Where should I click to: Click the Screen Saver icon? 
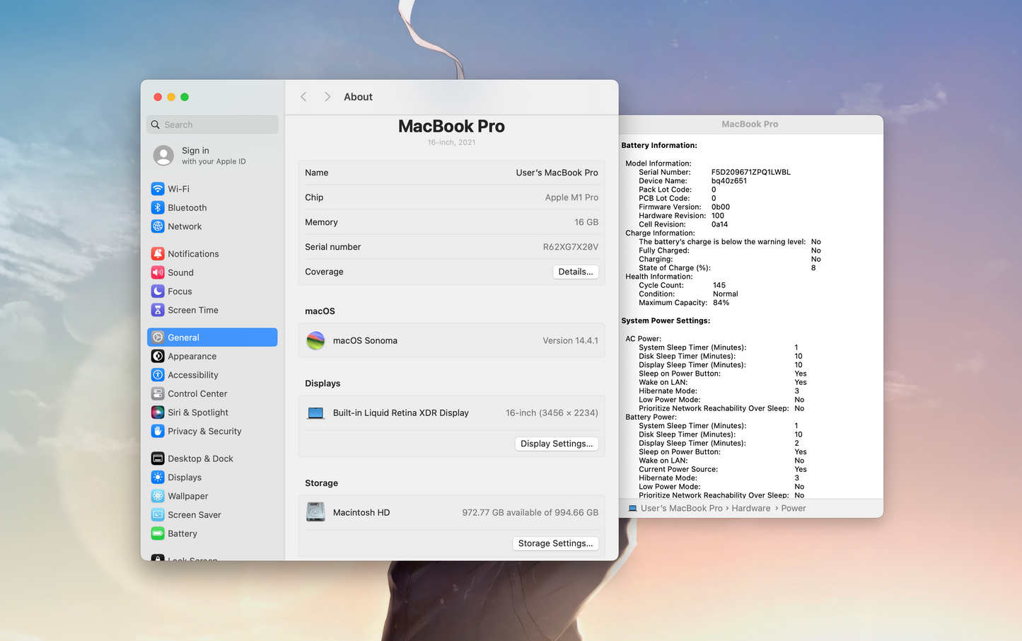(x=158, y=515)
